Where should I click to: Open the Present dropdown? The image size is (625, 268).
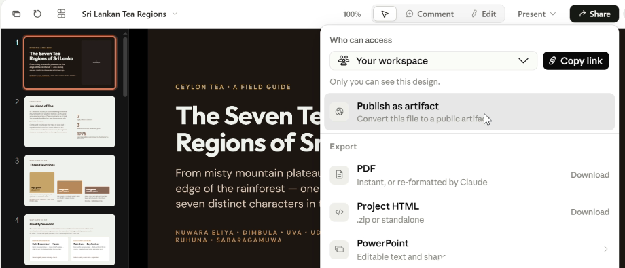537,14
